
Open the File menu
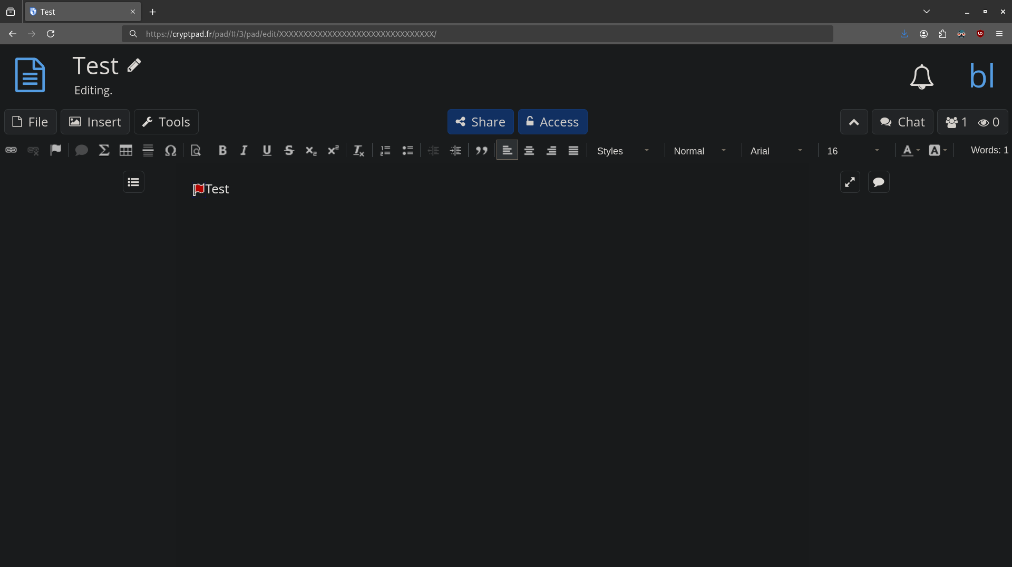(x=31, y=122)
